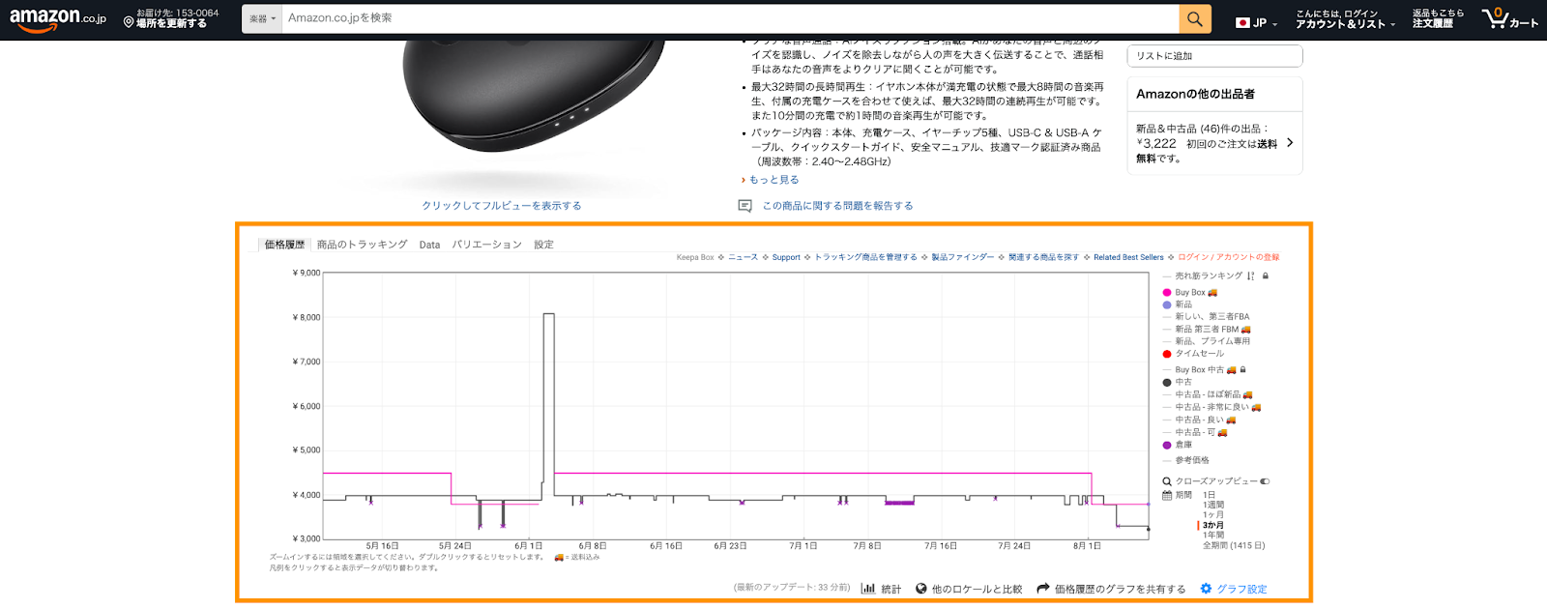Click the orange magnifier search button
Viewport: 1547px width, 609px height.
1194,18
